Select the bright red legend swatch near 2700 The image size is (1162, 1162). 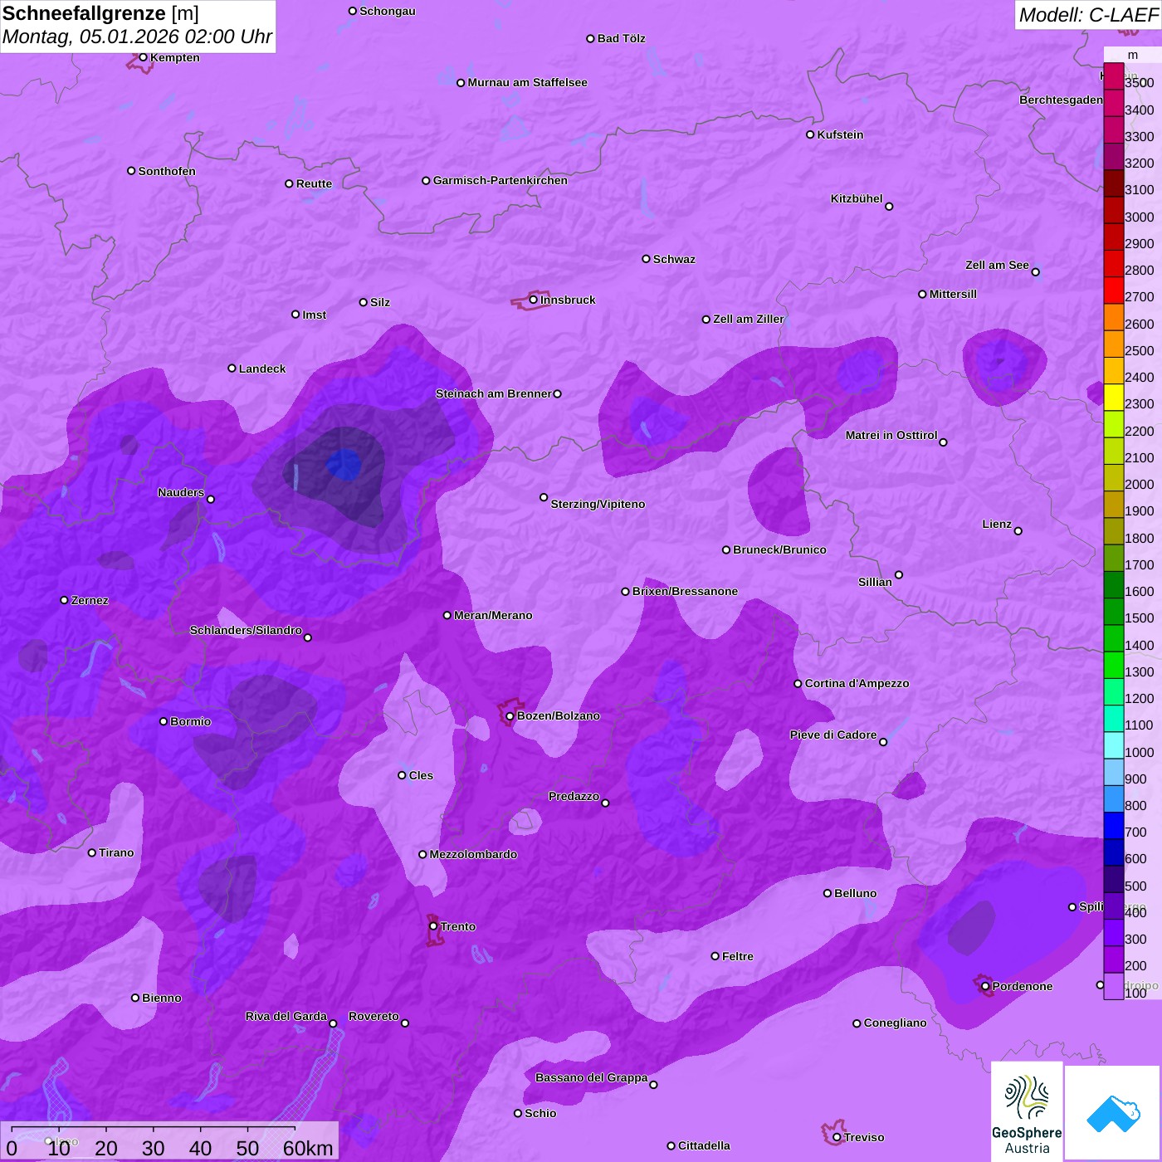(x=1114, y=290)
